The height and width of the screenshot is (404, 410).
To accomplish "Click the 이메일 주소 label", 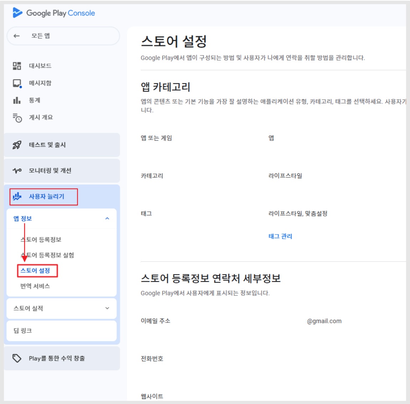I will coord(155,320).
